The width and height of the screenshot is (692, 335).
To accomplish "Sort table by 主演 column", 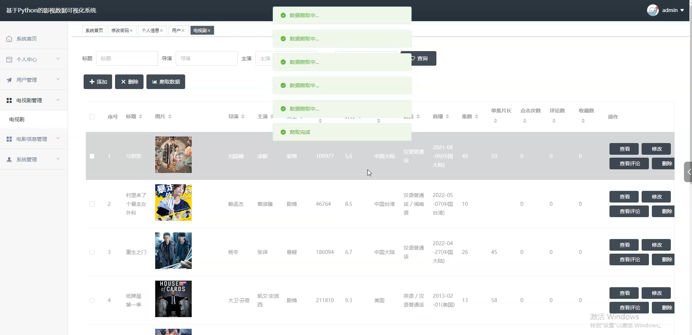I will [272, 116].
